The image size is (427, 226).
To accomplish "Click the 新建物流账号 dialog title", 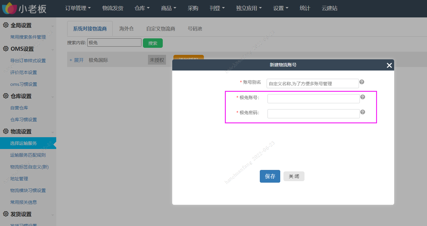I will coord(283,65).
